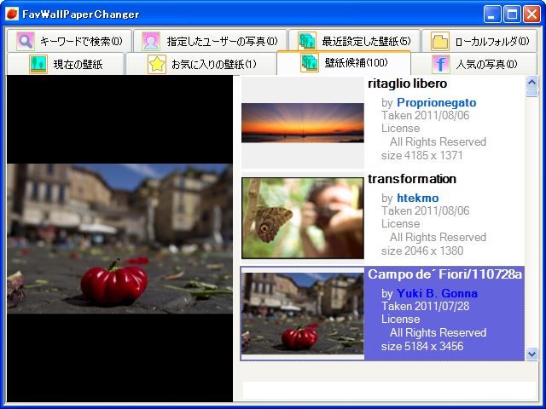Click the large wallpaper preview image
The height and width of the screenshot is (409, 546).
pos(119,239)
